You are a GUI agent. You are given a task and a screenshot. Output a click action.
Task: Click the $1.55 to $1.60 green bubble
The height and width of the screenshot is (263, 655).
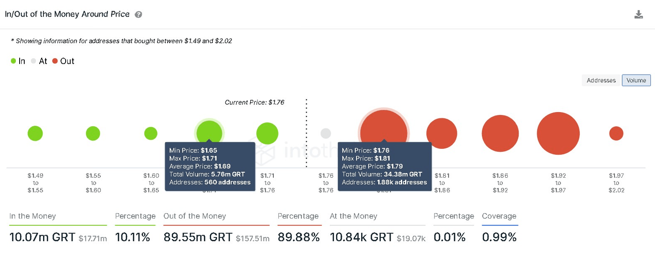point(93,133)
